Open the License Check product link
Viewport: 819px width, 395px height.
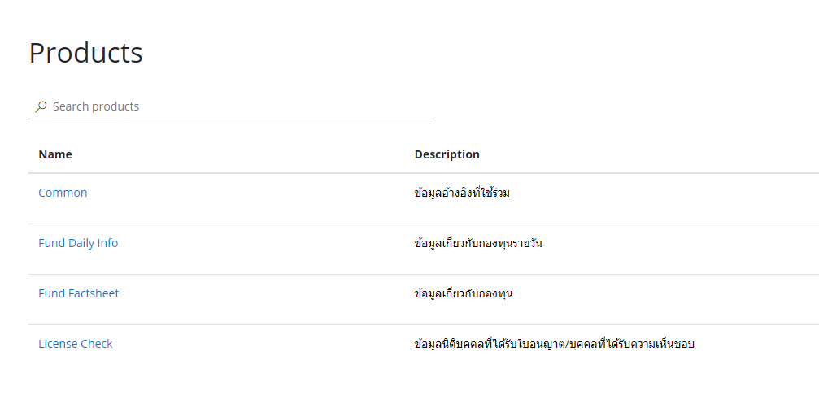(x=76, y=344)
